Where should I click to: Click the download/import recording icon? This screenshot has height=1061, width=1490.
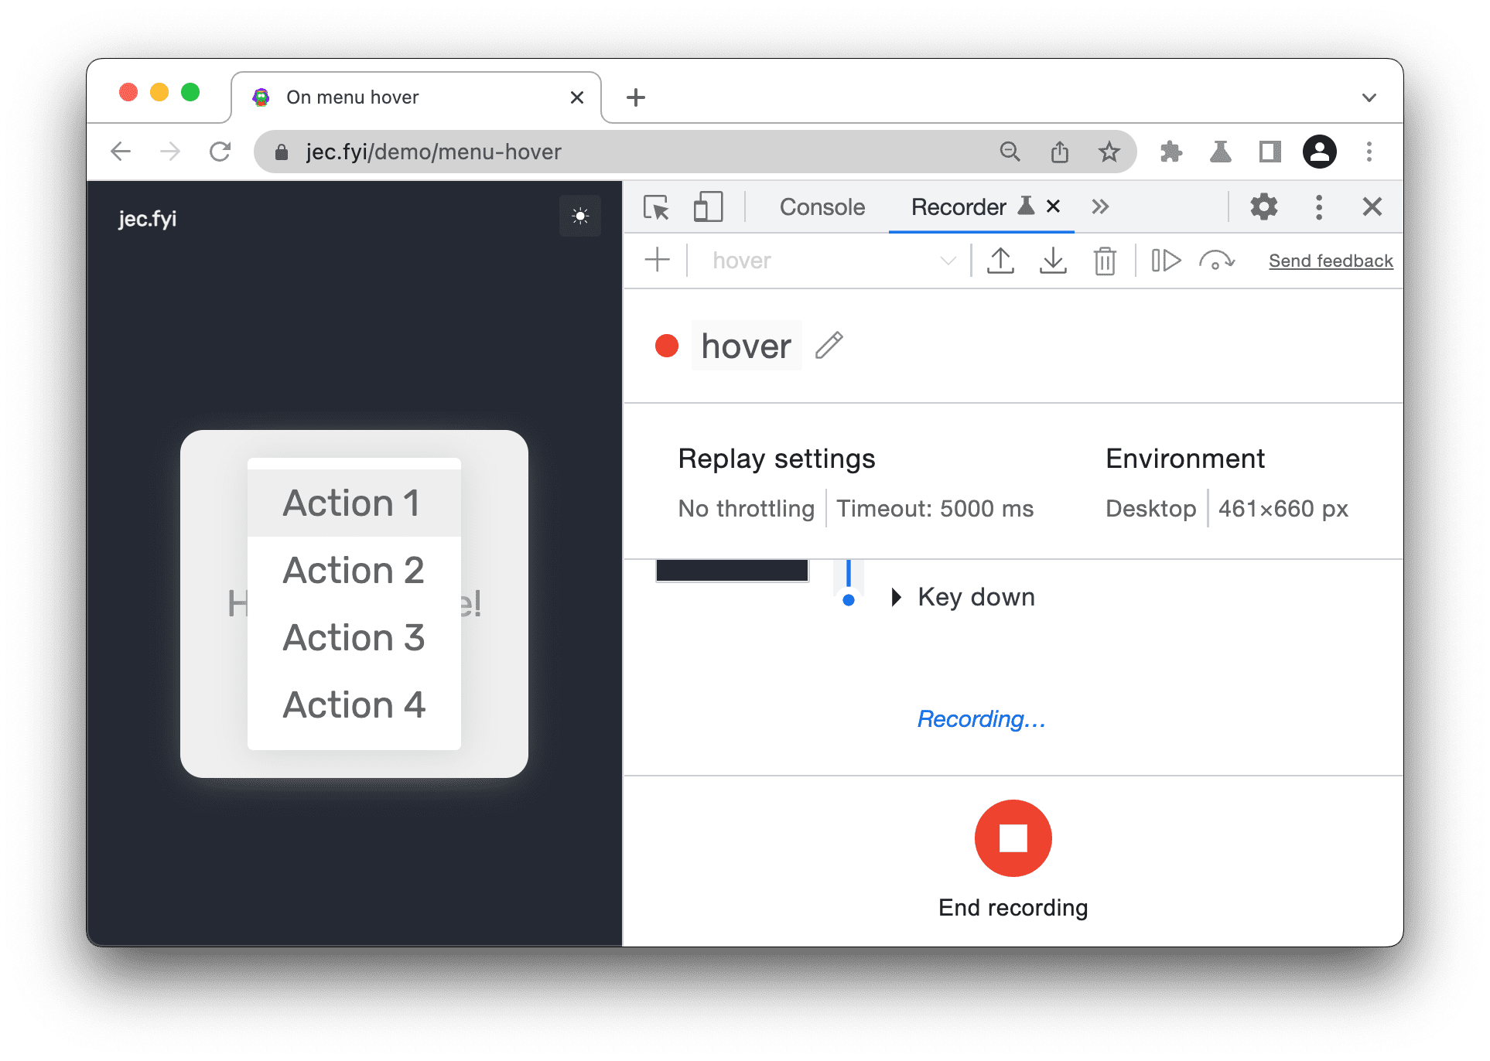tap(1052, 262)
